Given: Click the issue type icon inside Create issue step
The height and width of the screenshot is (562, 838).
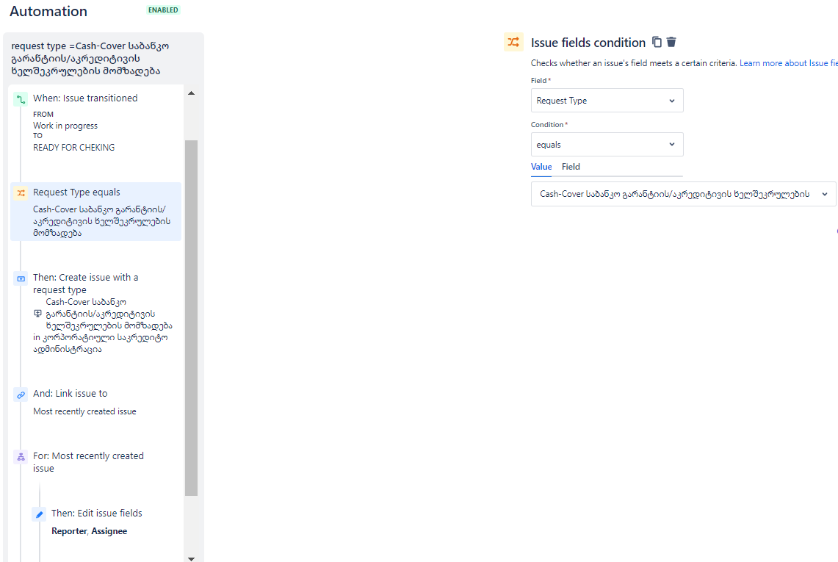Looking at the screenshot, I should 38,314.
